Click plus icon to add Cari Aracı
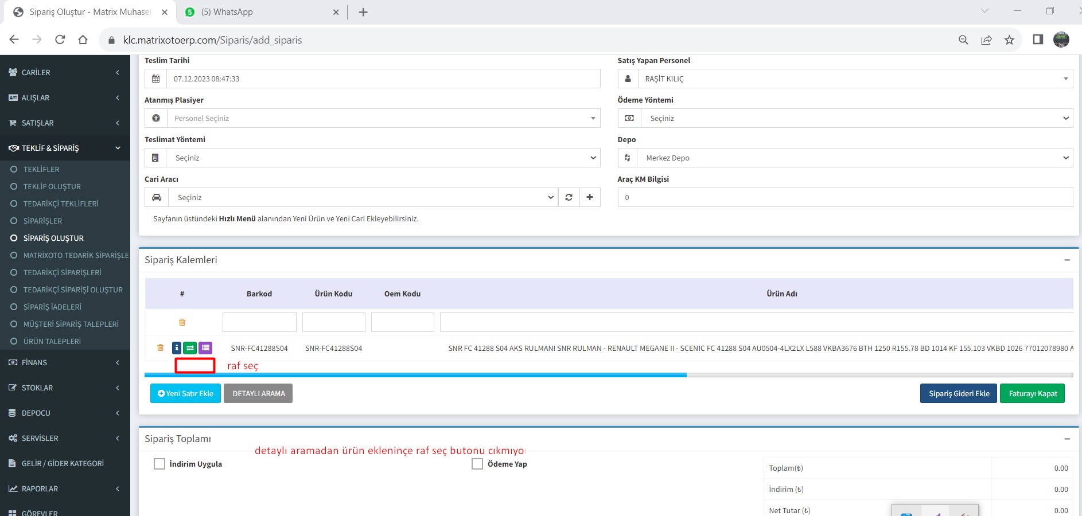This screenshot has width=1082, height=516. point(590,197)
